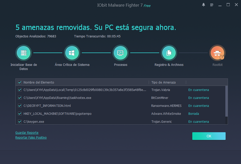Image resolution: width=241 pixels, height=164 pixels.
Task: Open the notifications bell icon
Action: tap(204, 5)
